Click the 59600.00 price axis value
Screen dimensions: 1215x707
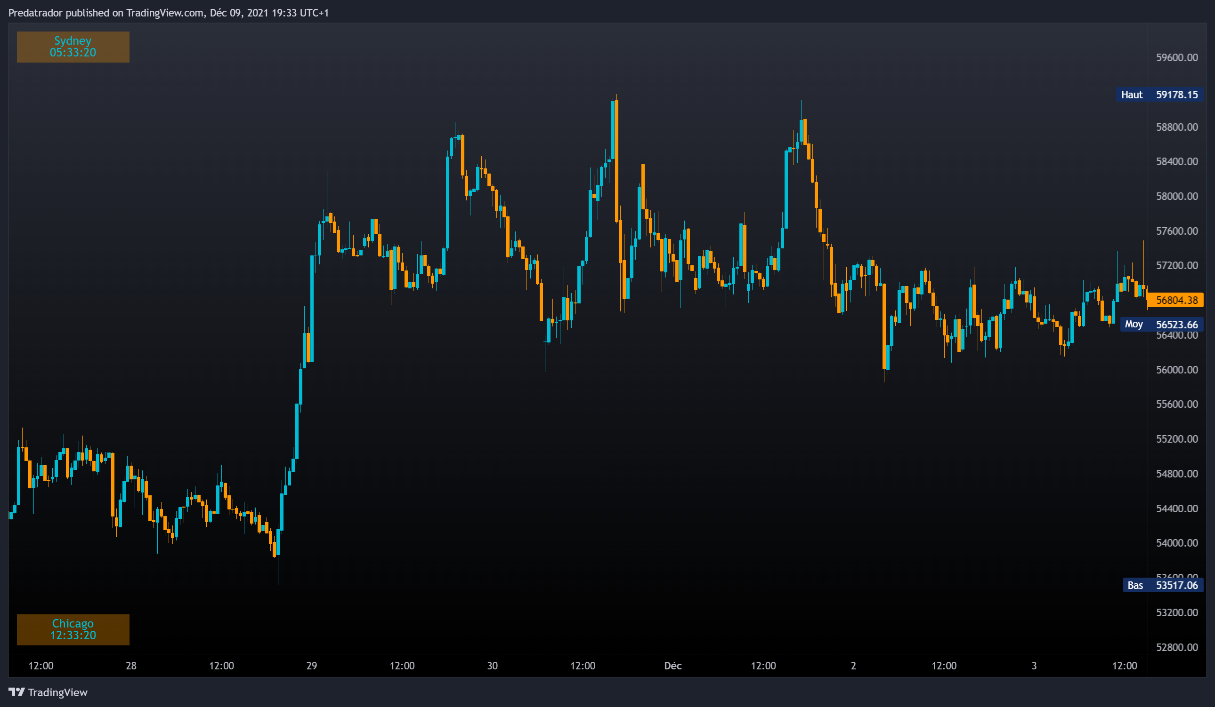[1177, 57]
